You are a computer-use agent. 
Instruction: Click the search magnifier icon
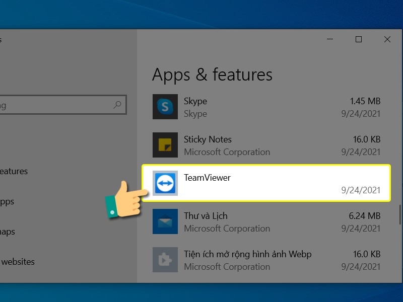pyautogui.click(x=117, y=105)
